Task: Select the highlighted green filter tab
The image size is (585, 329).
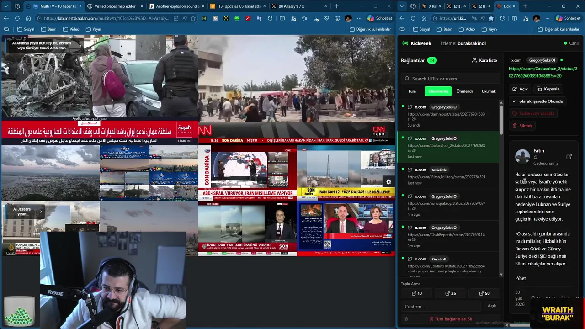Action: click(438, 91)
